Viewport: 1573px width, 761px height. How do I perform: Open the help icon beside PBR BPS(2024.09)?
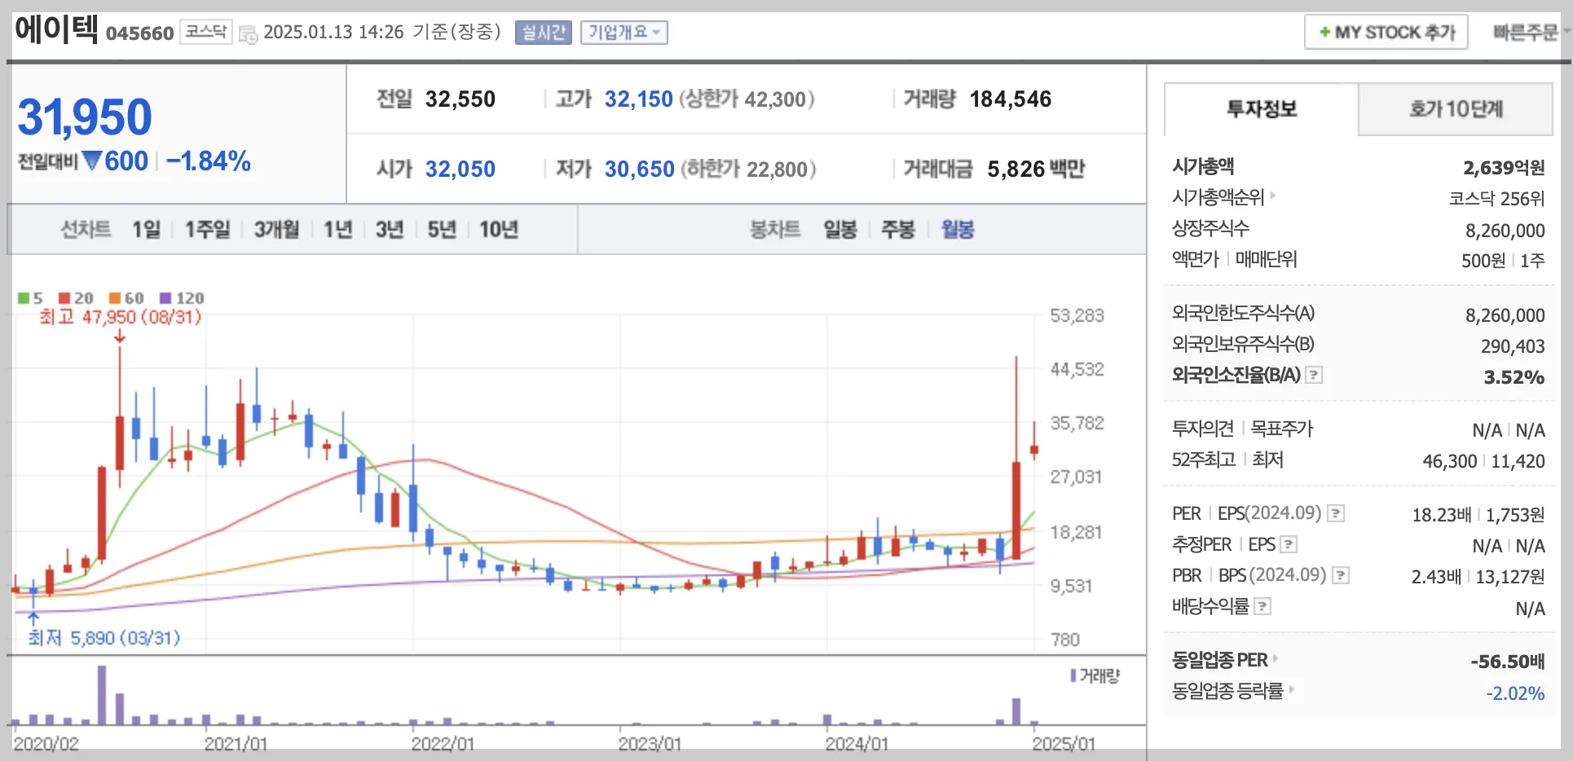(x=1341, y=575)
